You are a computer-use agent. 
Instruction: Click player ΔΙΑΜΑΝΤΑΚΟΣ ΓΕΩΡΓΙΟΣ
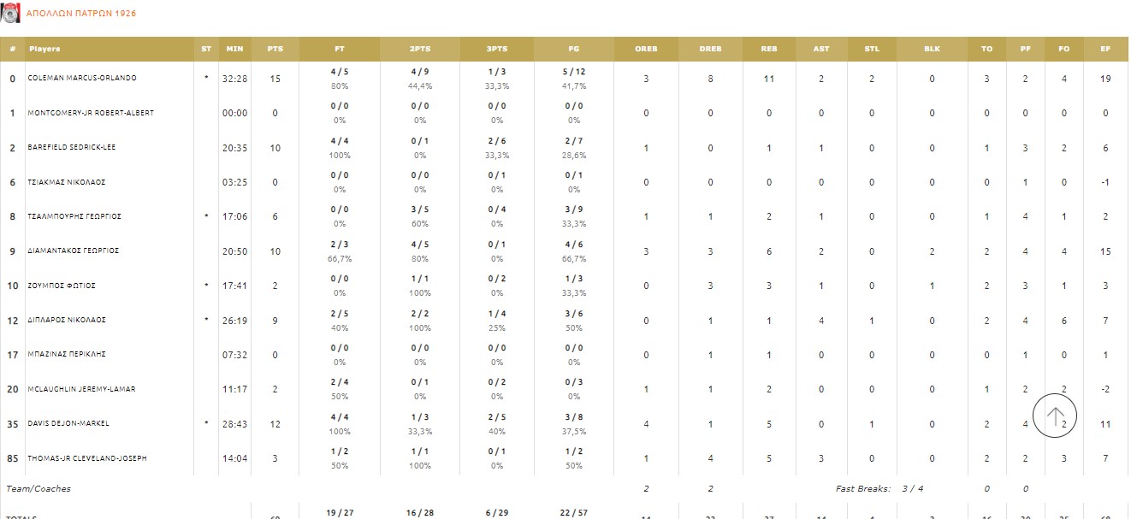pos(73,251)
